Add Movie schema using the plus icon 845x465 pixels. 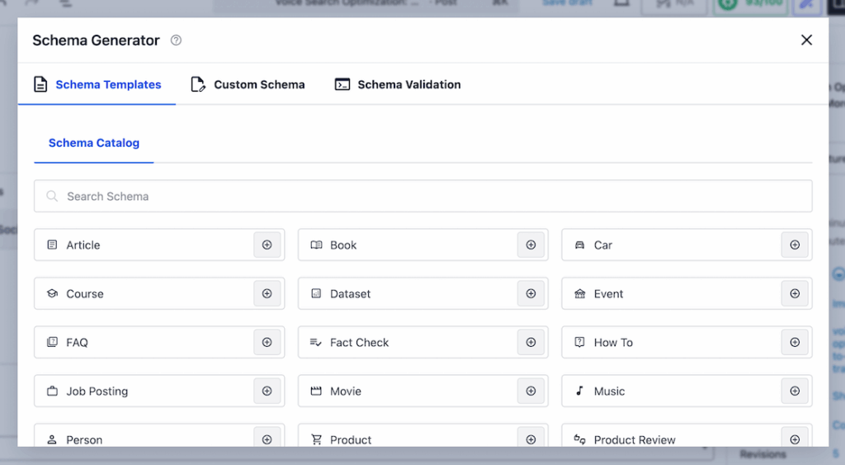pos(531,391)
